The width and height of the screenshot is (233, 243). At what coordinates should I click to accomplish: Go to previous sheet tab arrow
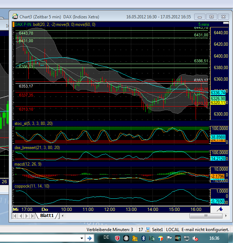tap(21, 216)
